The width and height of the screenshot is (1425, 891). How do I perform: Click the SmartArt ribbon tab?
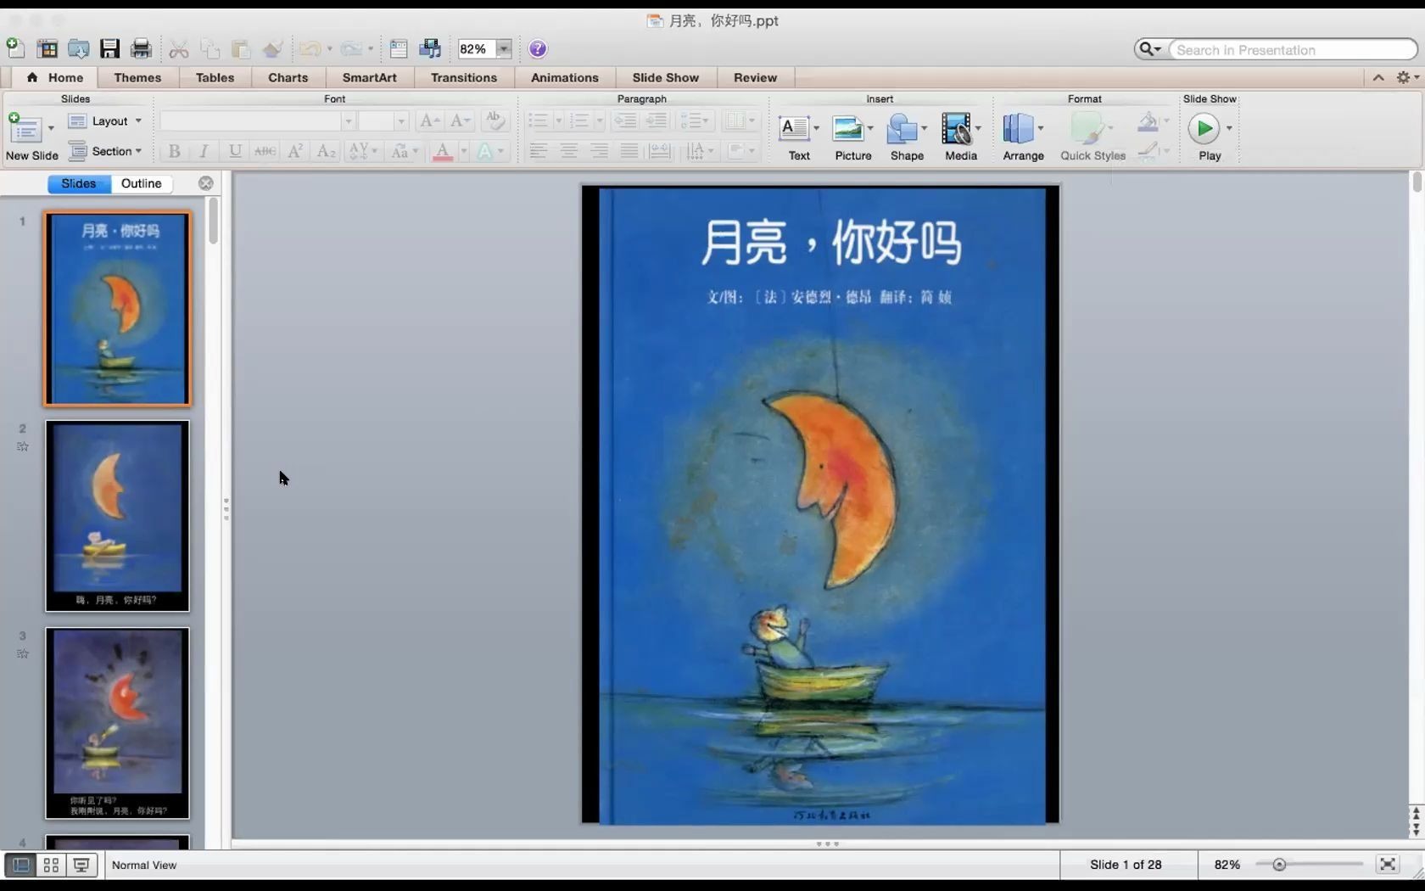370,77
